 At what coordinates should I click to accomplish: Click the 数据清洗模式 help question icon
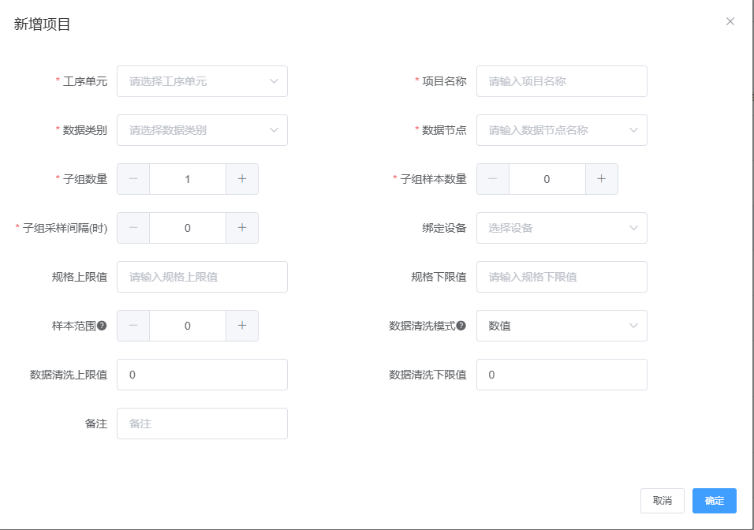click(461, 326)
